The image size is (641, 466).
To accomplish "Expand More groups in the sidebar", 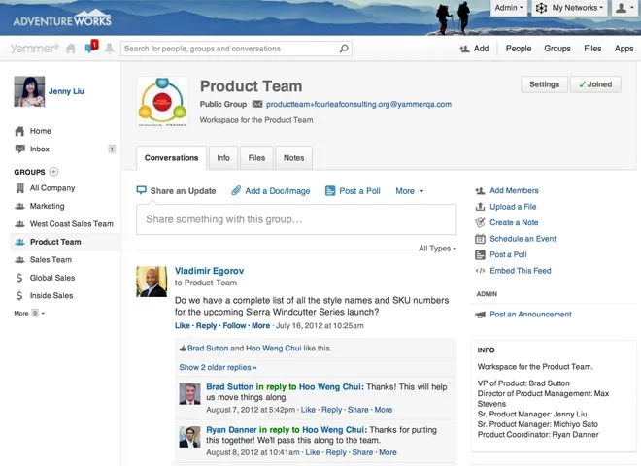I will [29, 314].
